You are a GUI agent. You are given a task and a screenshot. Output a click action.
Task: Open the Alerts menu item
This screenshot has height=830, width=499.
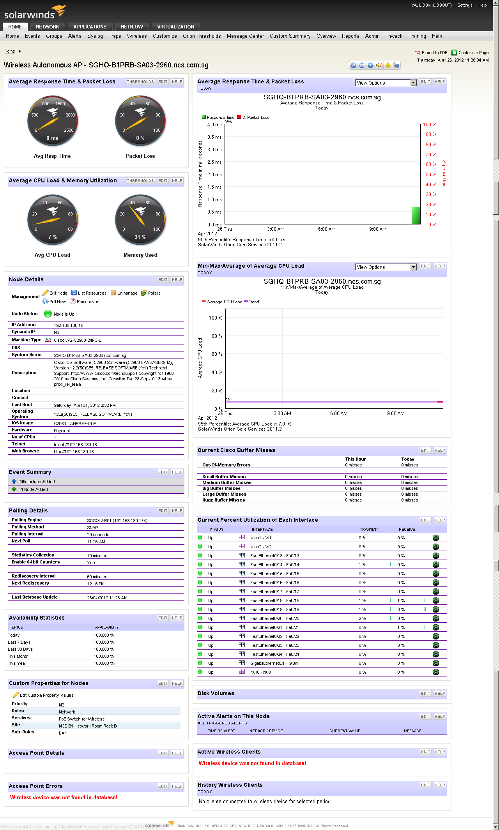tap(75, 36)
